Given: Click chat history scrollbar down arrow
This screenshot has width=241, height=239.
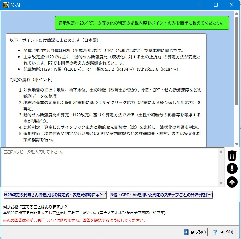Looking at the screenshot, I should (237, 144).
